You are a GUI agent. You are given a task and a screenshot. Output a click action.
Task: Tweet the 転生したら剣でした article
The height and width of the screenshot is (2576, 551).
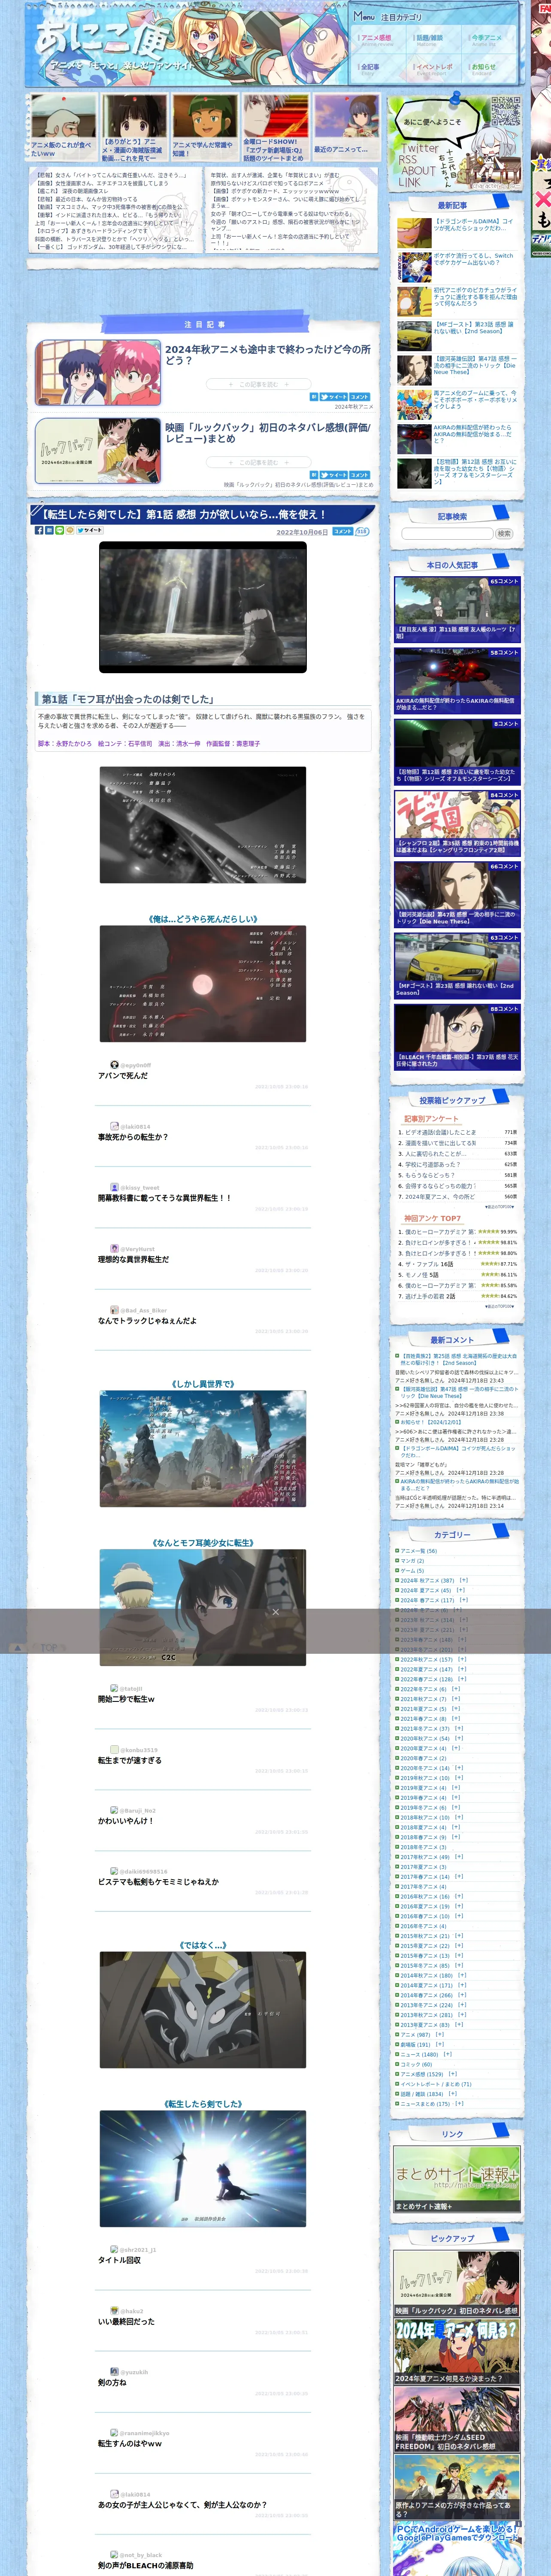[x=90, y=530]
